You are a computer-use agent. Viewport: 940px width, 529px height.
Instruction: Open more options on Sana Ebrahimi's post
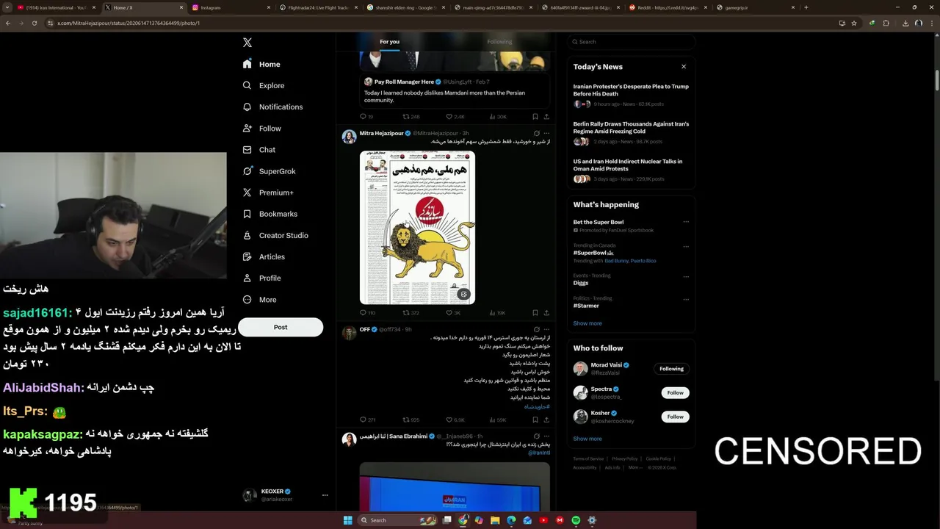click(546, 436)
